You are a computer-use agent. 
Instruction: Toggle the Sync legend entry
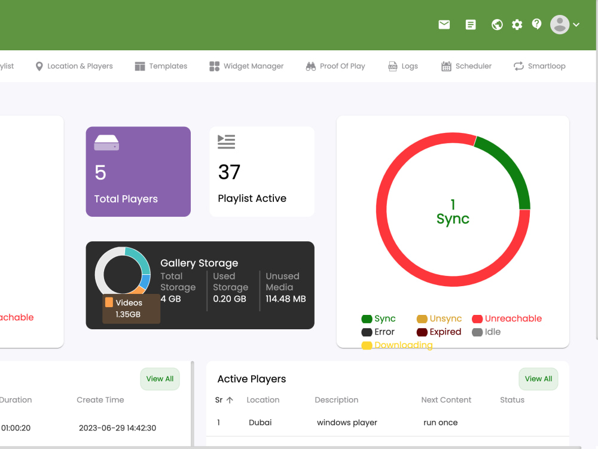[x=381, y=318]
